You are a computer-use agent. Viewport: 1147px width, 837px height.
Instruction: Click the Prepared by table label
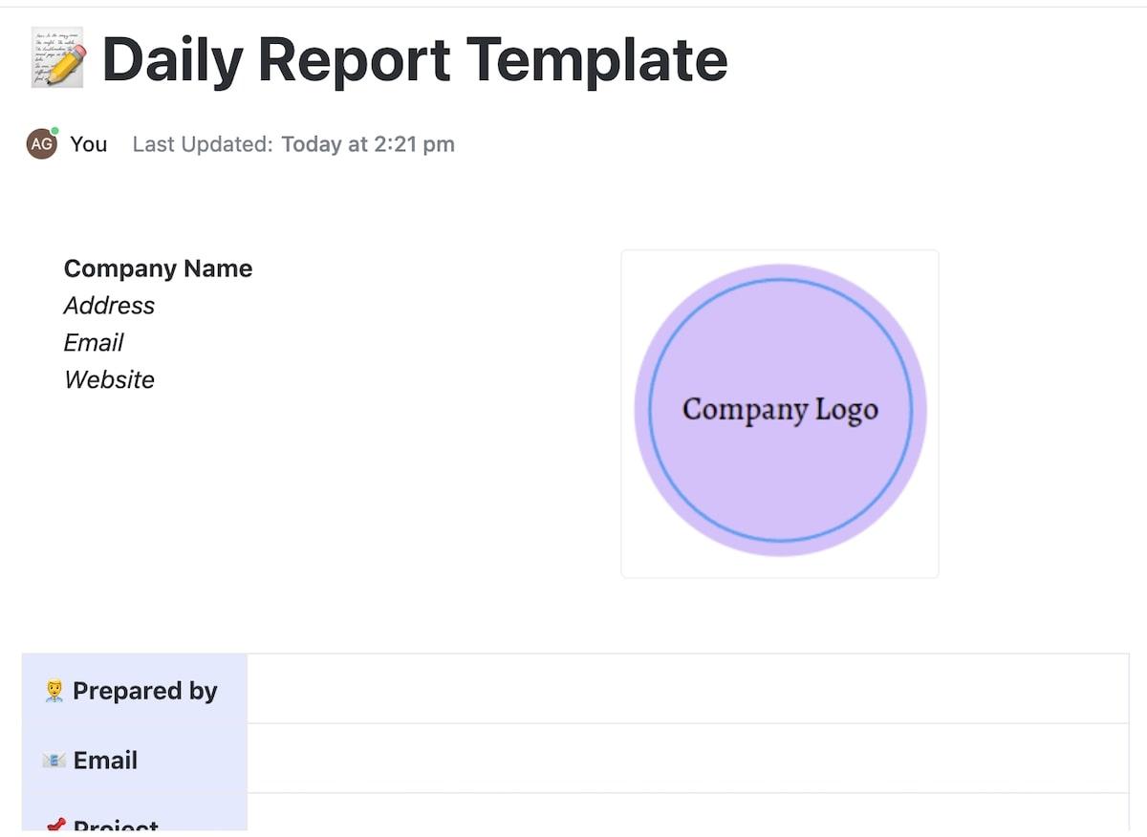(145, 691)
